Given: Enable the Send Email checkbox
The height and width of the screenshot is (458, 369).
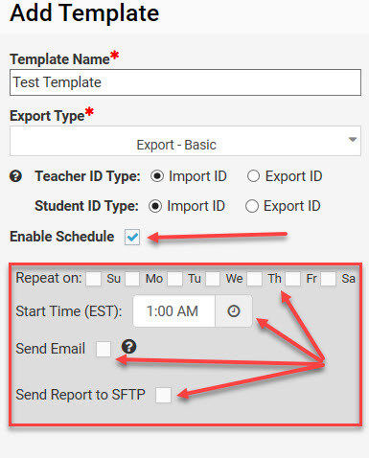Looking at the screenshot, I should tap(104, 349).
